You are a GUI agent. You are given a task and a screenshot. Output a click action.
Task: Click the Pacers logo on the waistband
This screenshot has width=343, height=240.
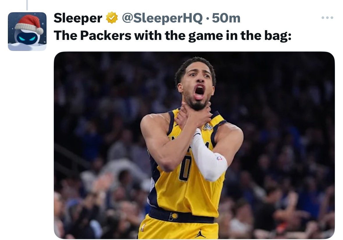point(173,216)
